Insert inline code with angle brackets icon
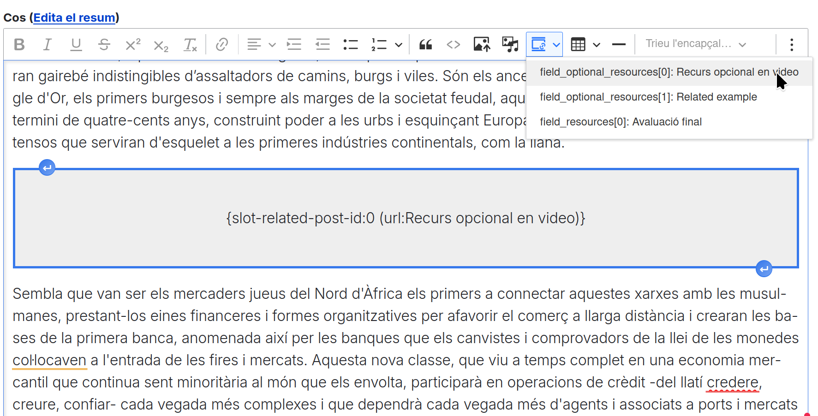Viewport: 818px width, 416px height. point(454,45)
